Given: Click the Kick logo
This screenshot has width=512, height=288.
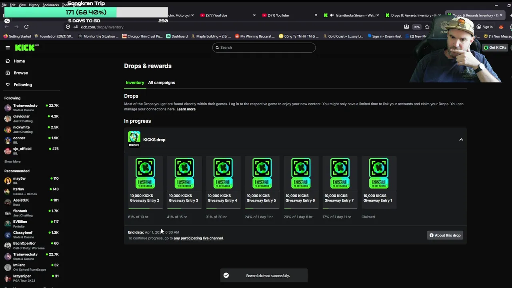Looking at the screenshot, I should [27, 48].
